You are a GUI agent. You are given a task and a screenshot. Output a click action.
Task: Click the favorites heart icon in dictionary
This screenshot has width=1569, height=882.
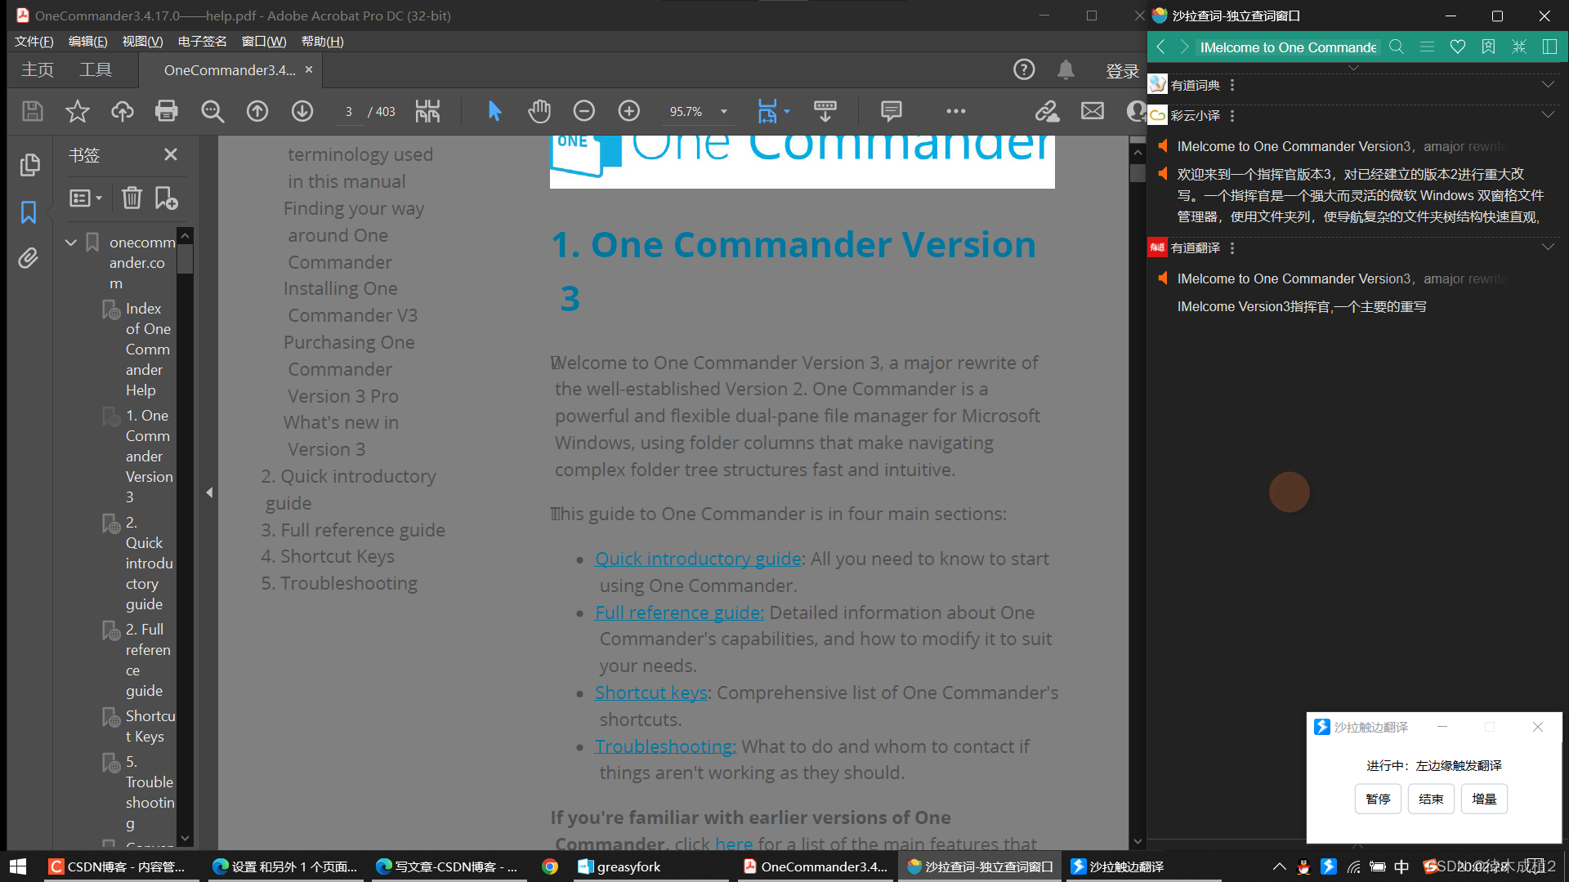(1457, 47)
